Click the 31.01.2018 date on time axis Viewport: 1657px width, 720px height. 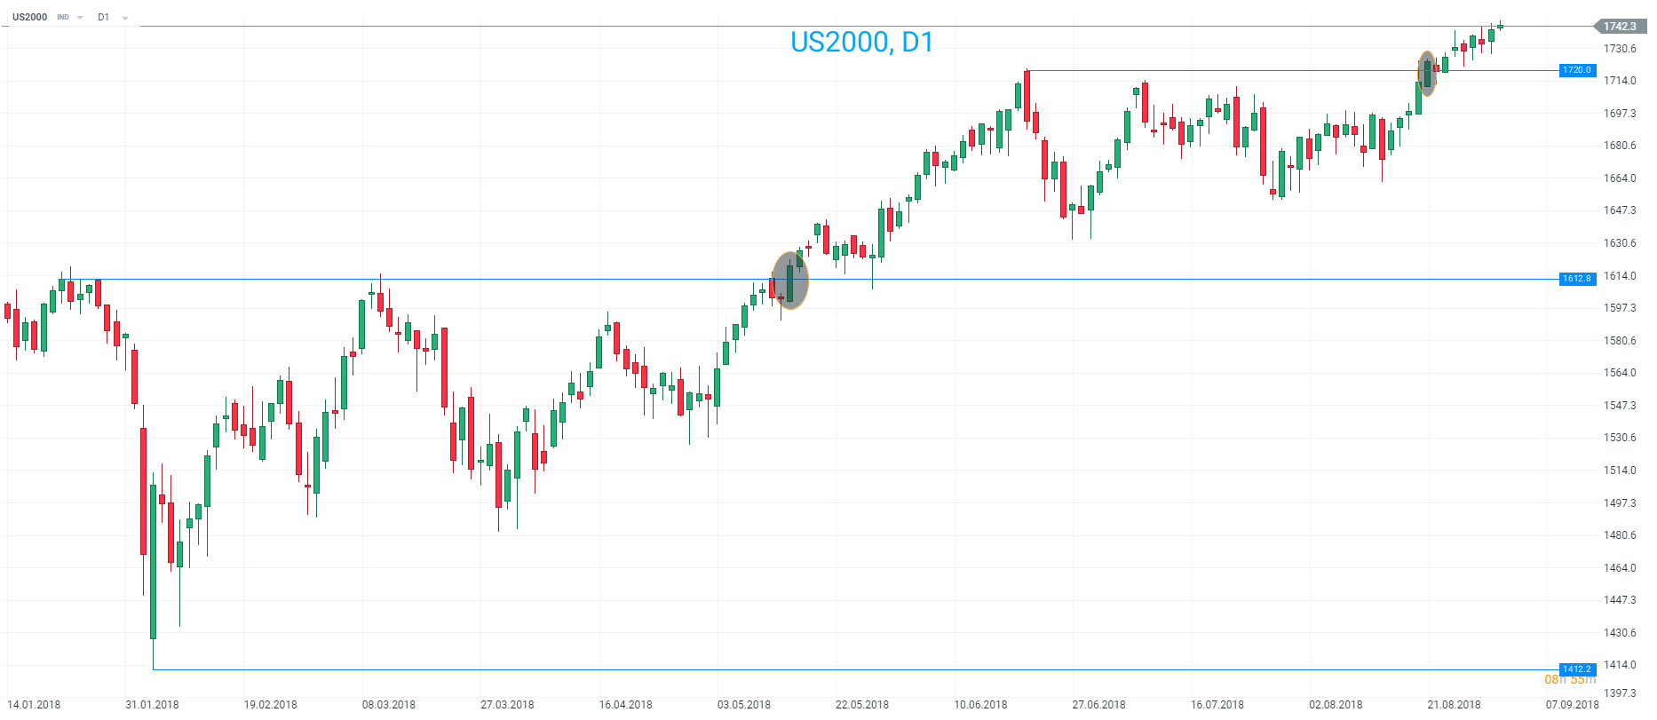[x=152, y=705]
